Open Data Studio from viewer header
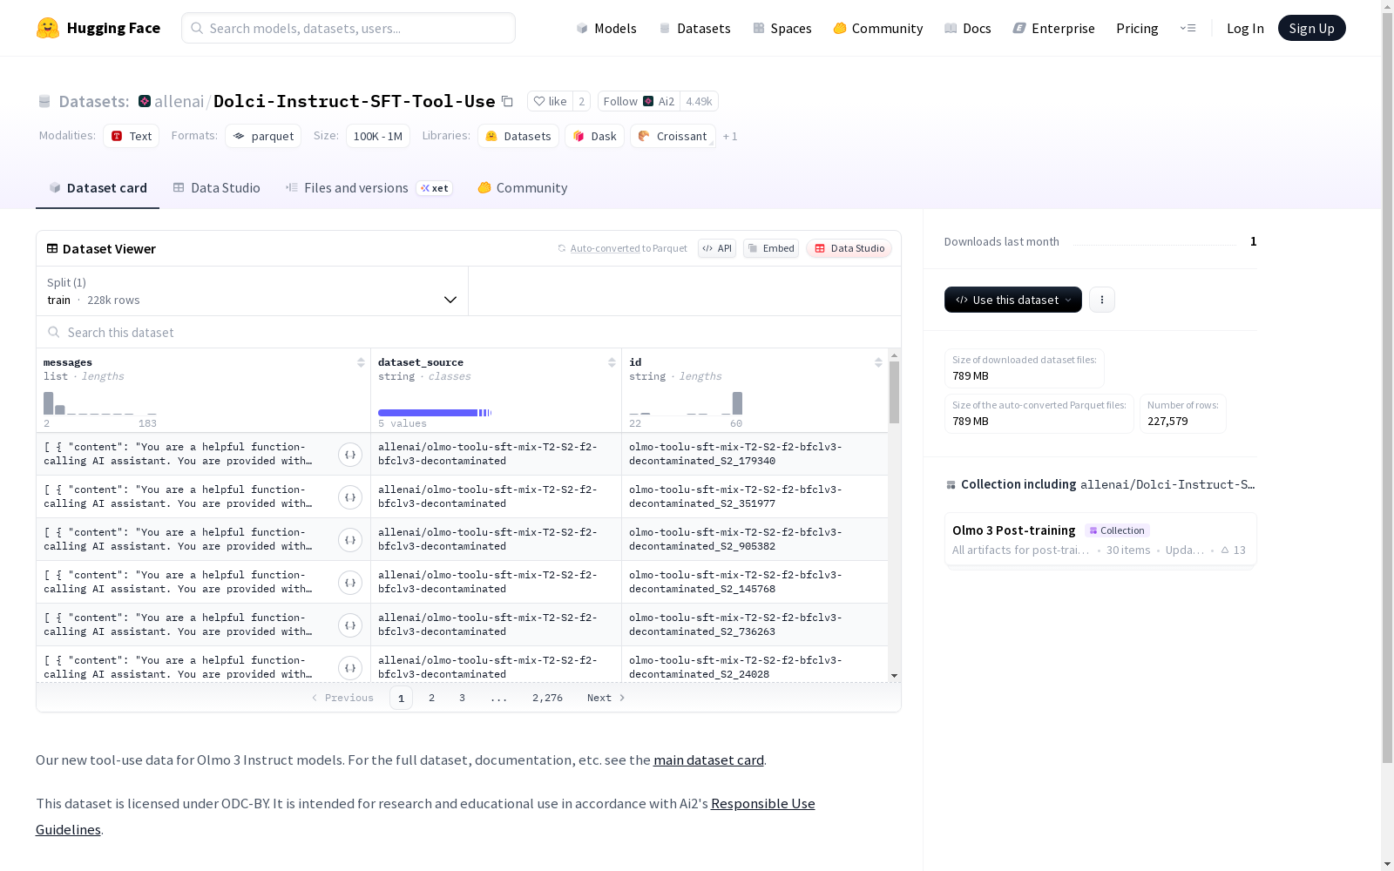 pos(849,248)
